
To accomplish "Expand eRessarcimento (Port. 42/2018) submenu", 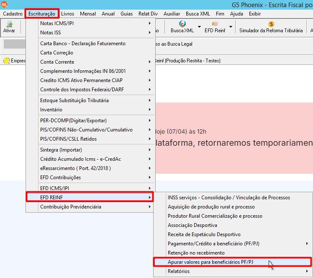I will pyautogui.click(x=90, y=168).
